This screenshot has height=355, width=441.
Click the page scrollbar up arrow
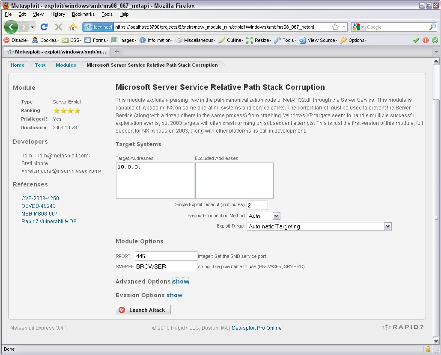coord(436,61)
